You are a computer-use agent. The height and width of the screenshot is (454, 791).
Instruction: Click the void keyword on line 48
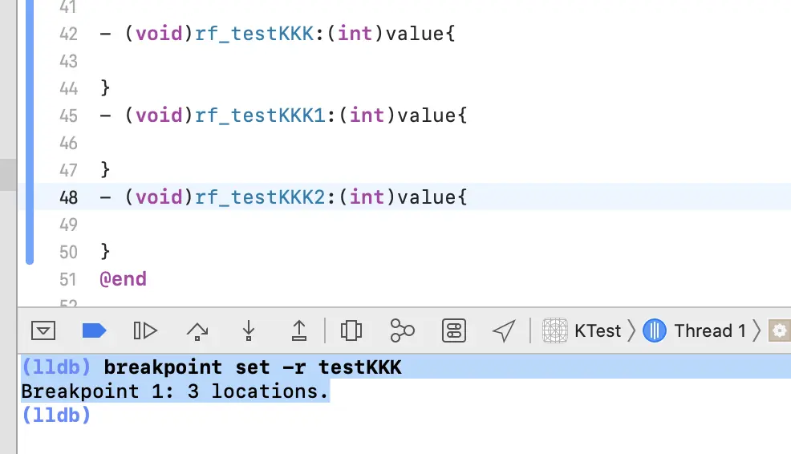coord(159,197)
